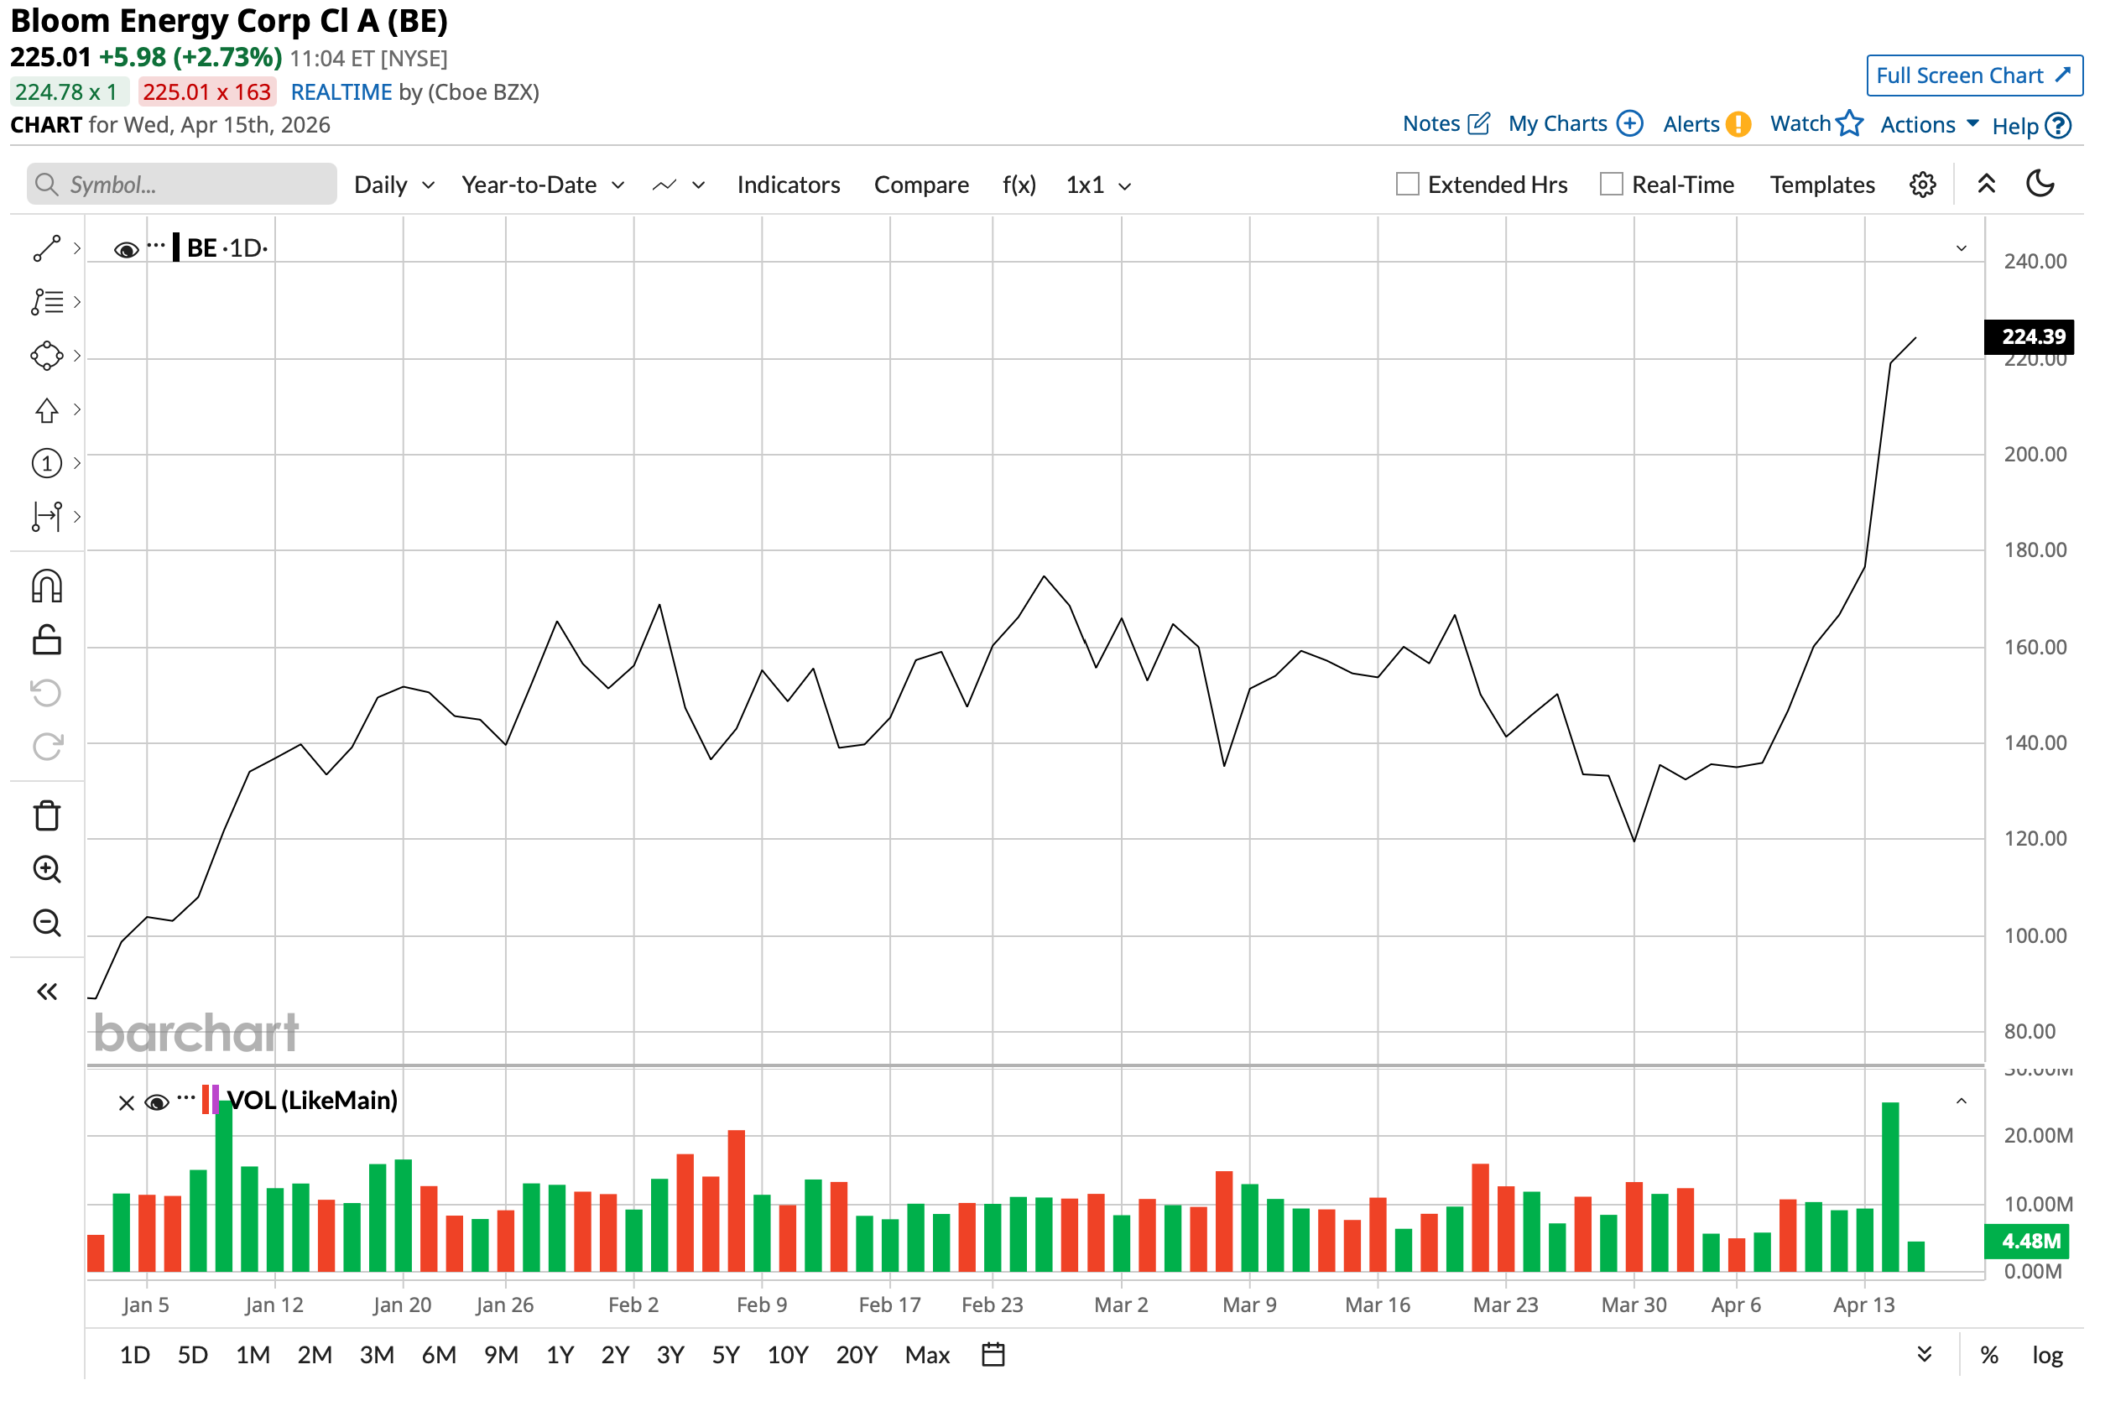
Task: Hide the VOL indicator using eye icon
Action: [x=156, y=1102]
